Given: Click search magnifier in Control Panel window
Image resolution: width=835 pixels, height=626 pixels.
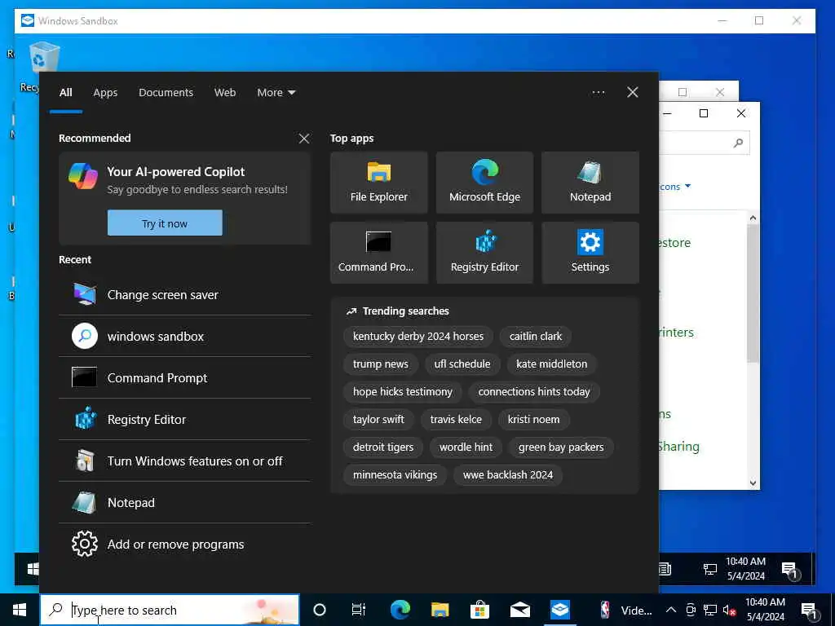Looking at the screenshot, I should click(x=738, y=143).
